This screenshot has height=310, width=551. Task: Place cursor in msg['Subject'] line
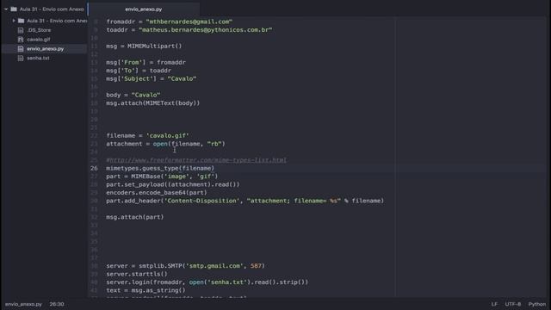point(152,78)
